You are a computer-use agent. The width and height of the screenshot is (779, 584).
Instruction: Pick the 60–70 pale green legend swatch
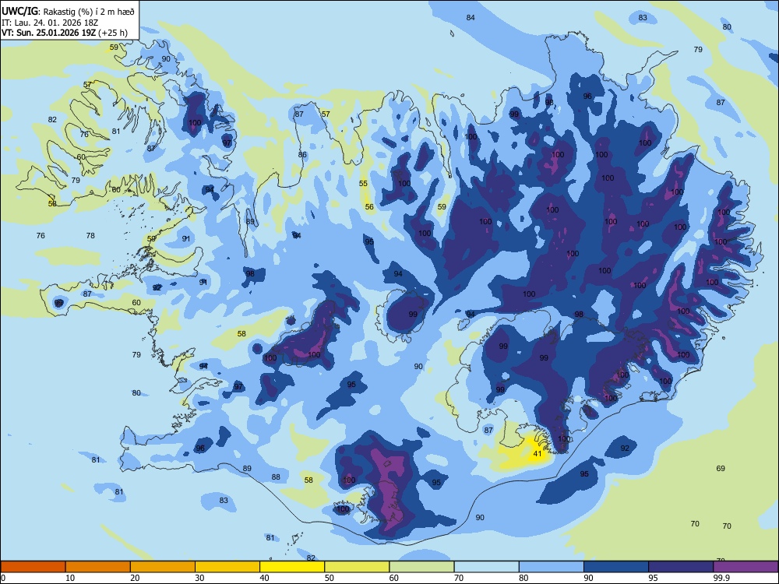click(421, 567)
